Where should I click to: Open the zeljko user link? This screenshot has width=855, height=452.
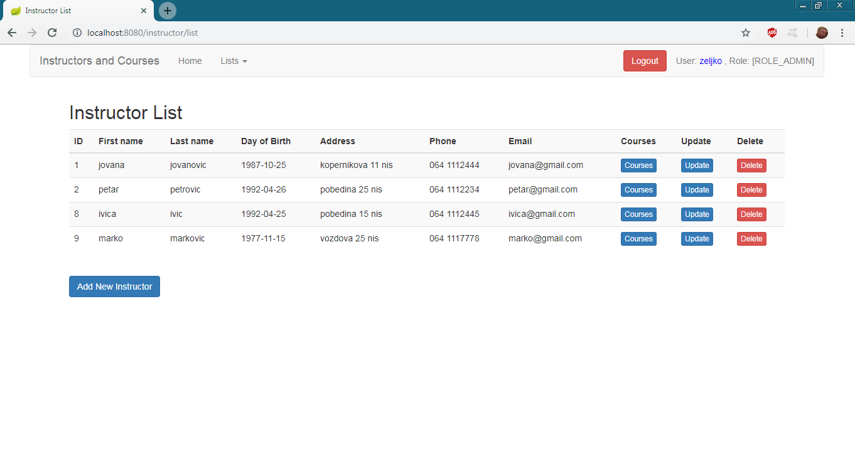point(711,61)
